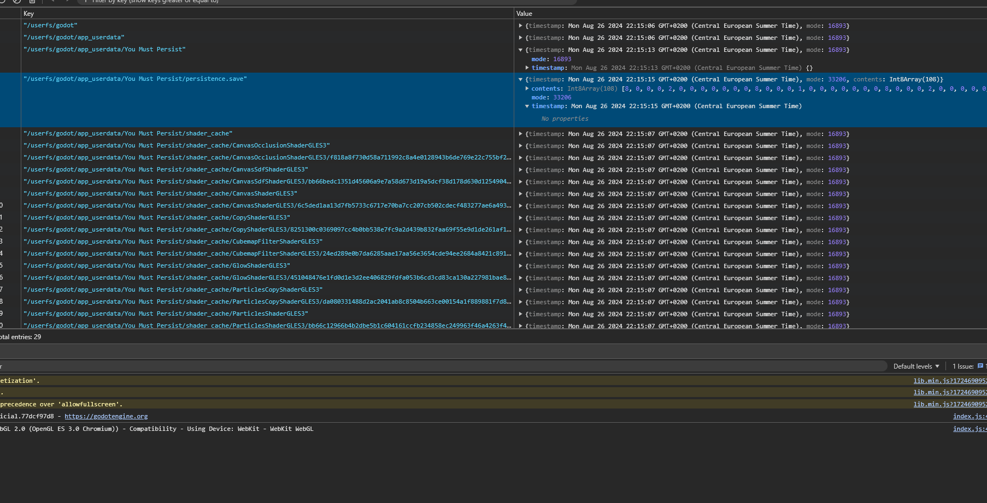The height and width of the screenshot is (503, 987).
Task: Expand the value of "/userfs/godot" row
Action: click(520, 26)
